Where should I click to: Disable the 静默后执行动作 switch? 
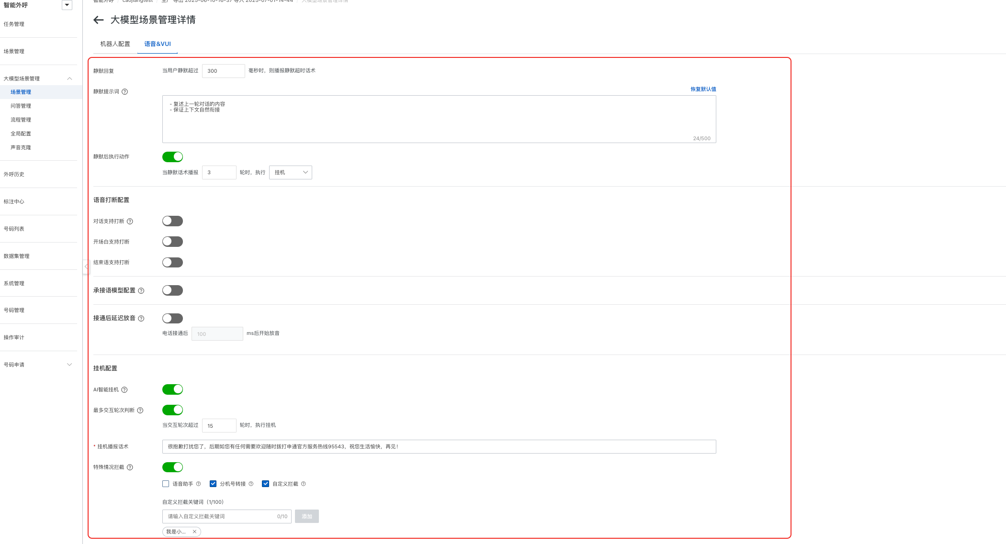(x=172, y=157)
